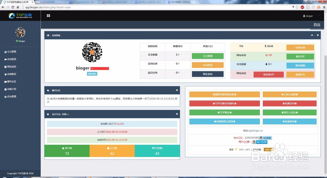Click the browser back arrow
Screen dimensions: 327x178
[x=3, y=7]
